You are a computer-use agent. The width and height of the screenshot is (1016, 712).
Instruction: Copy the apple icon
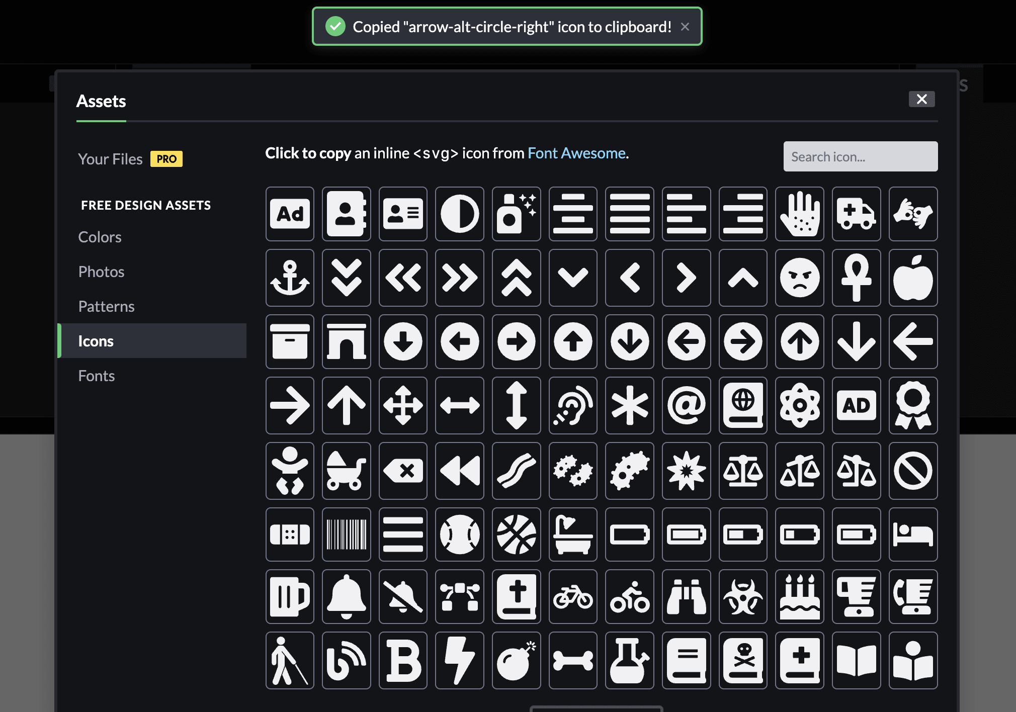[x=913, y=278]
